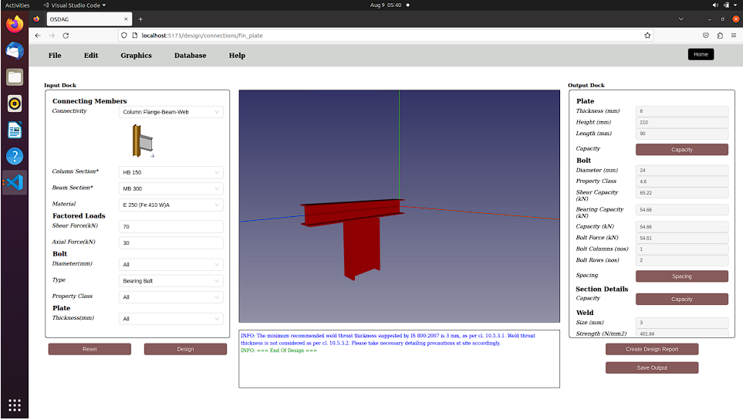The width and height of the screenshot is (743, 420).
Task: Reload the page
Action: click(66, 36)
